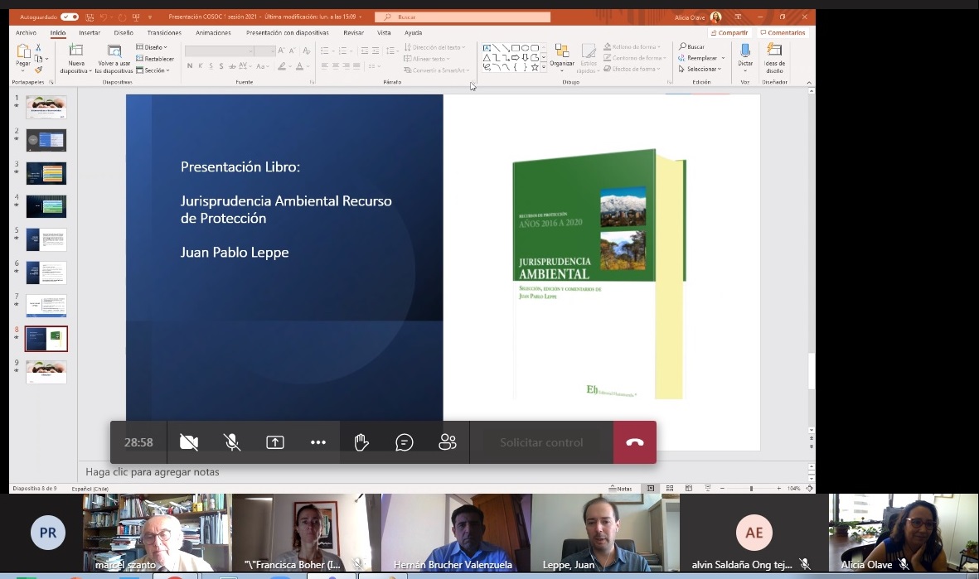
Task: Switch to the Transiciones tab
Action: pos(164,33)
